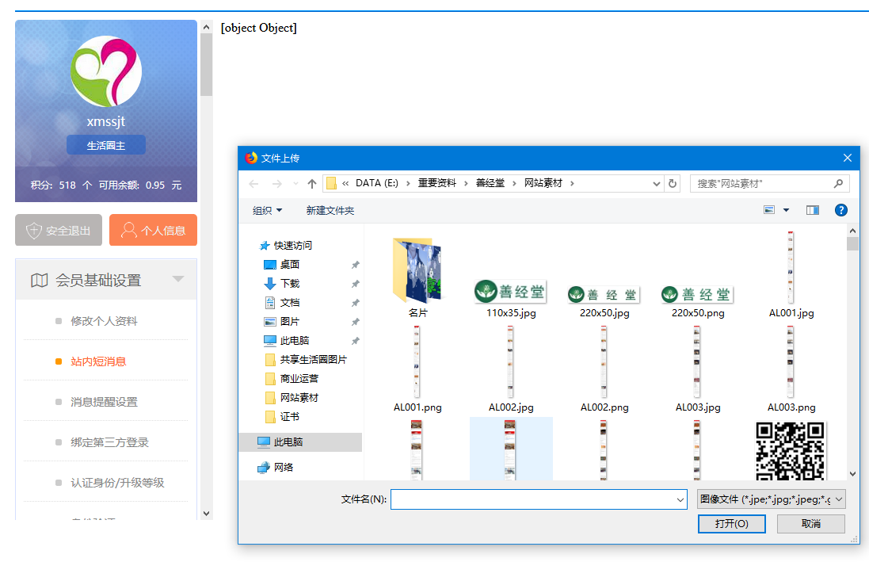Toggle the preview pane icon

point(812,210)
